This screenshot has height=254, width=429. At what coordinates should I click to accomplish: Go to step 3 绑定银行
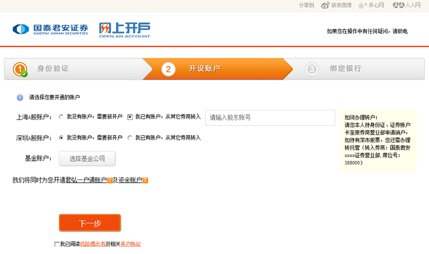tap(345, 69)
